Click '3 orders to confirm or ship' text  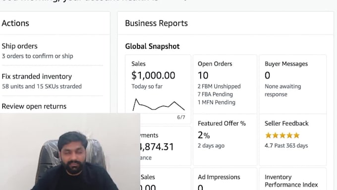[x=37, y=56]
